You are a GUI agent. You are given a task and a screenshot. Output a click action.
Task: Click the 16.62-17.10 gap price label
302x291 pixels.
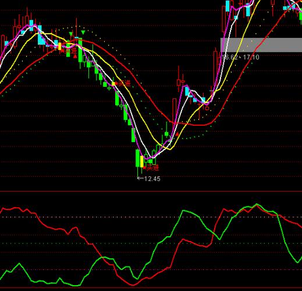click(x=240, y=57)
